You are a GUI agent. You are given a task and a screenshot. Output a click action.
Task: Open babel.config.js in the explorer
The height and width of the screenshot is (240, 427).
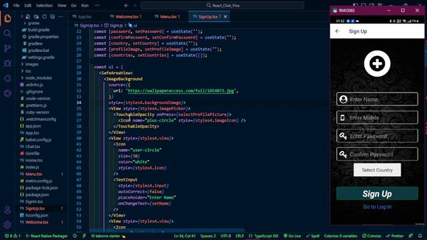(x=38, y=140)
